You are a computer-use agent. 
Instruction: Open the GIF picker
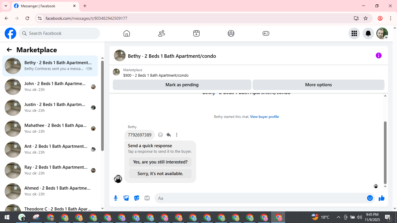click(147, 198)
